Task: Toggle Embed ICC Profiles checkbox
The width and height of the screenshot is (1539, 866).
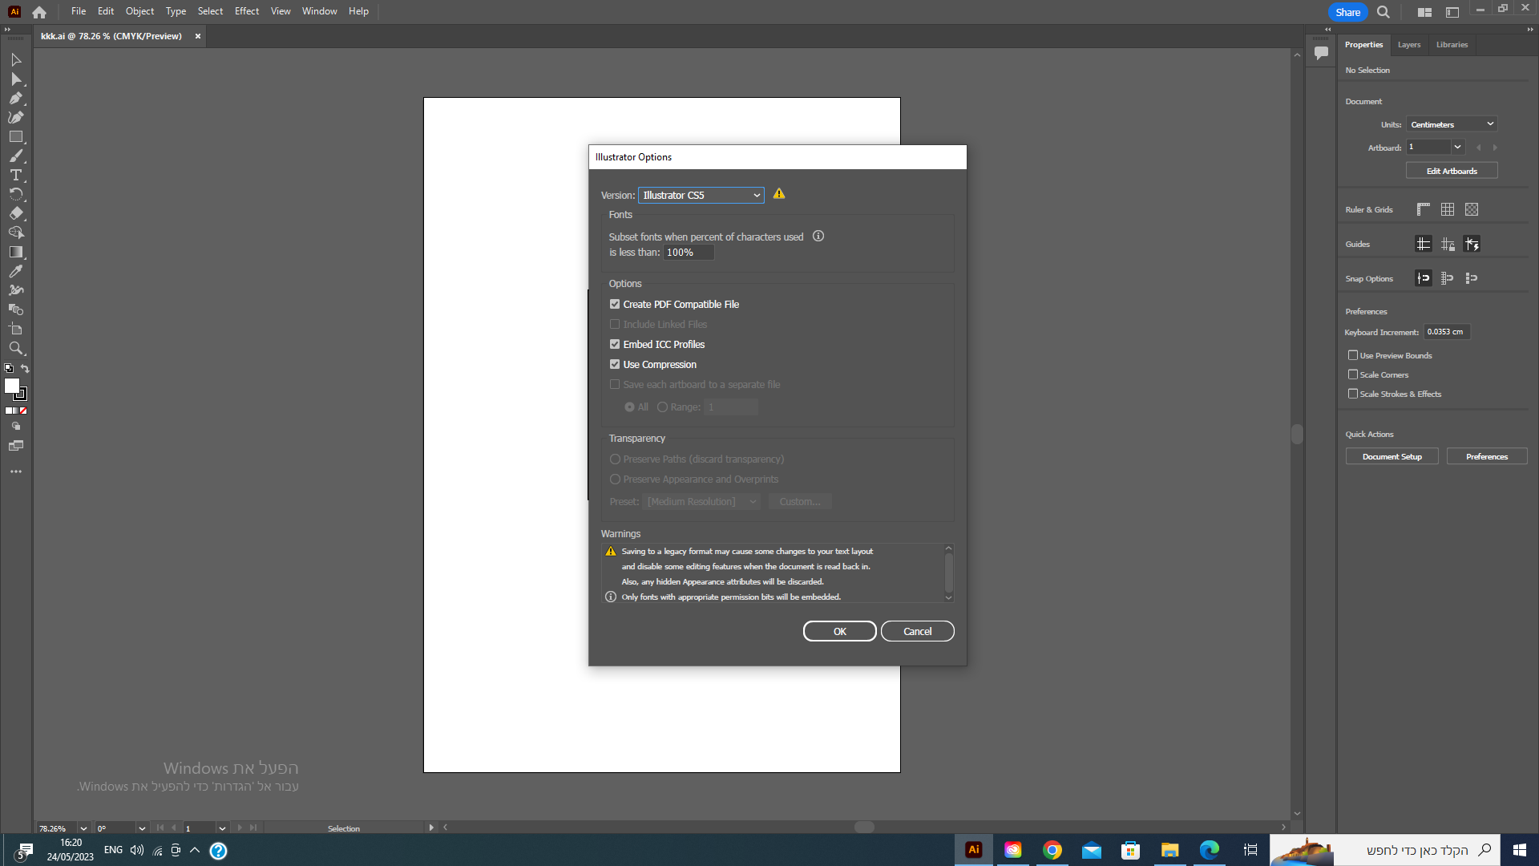Action: [x=615, y=345]
